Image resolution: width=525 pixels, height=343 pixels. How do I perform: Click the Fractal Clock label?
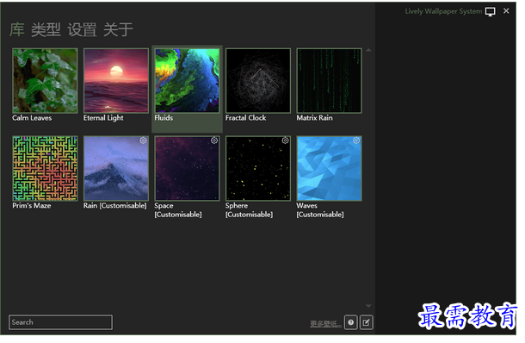point(246,118)
